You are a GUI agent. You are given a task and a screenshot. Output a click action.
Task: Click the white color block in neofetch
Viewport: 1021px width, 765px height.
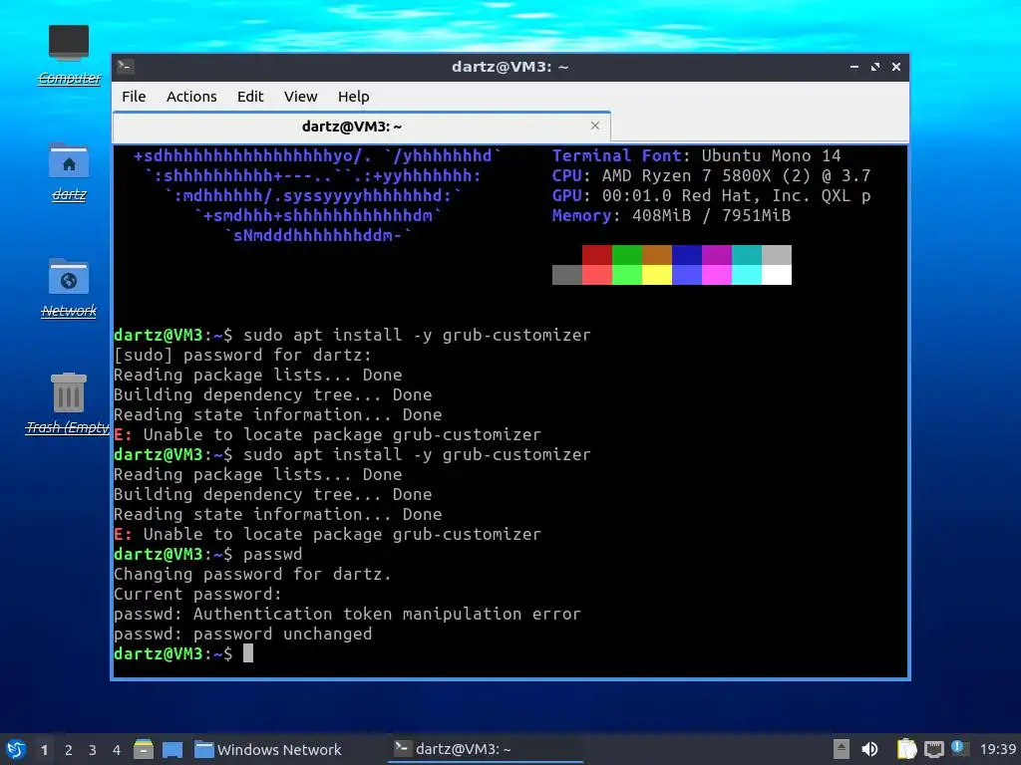(x=777, y=275)
